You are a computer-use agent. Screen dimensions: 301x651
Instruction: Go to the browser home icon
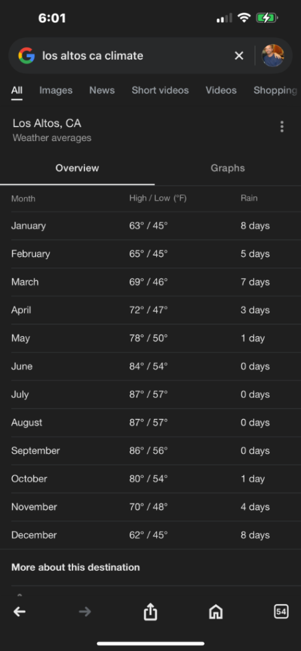click(x=216, y=612)
